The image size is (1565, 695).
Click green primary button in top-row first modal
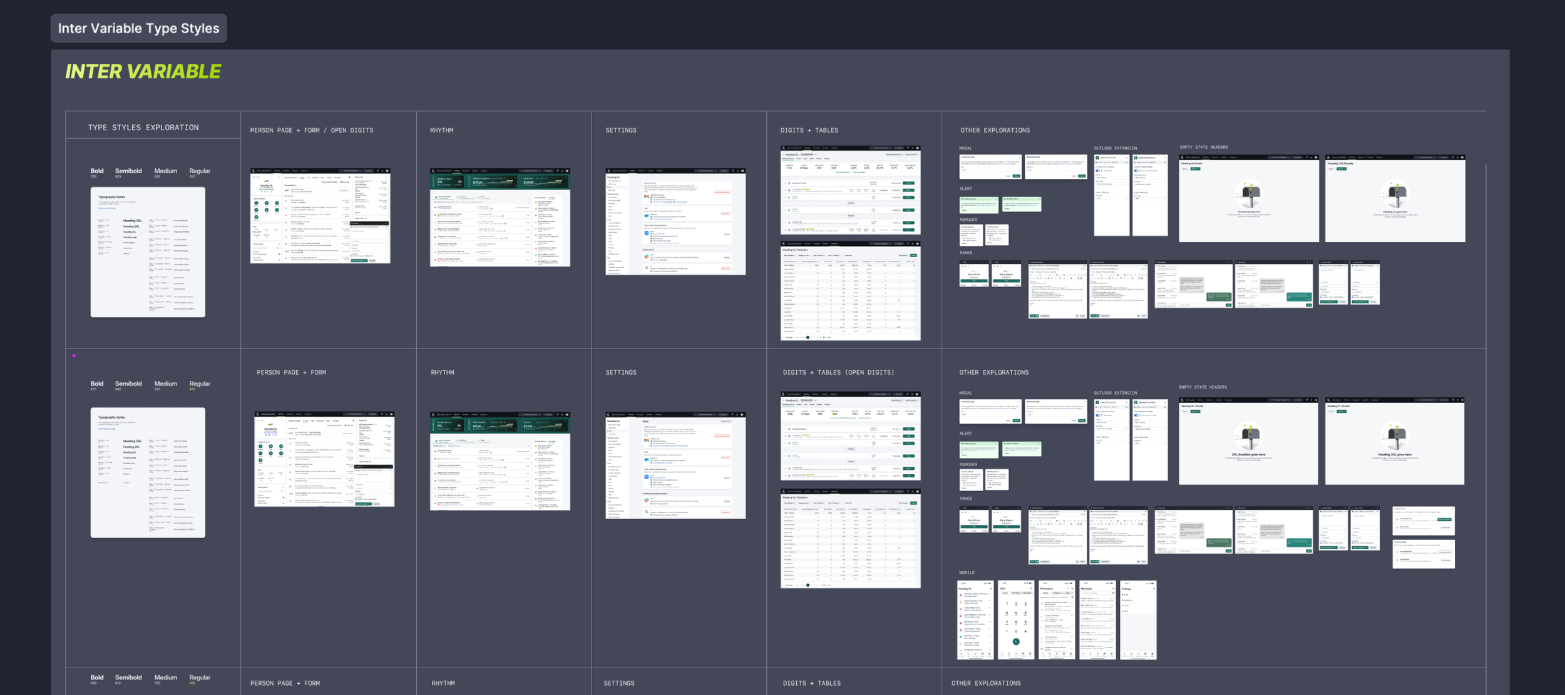click(x=1016, y=176)
